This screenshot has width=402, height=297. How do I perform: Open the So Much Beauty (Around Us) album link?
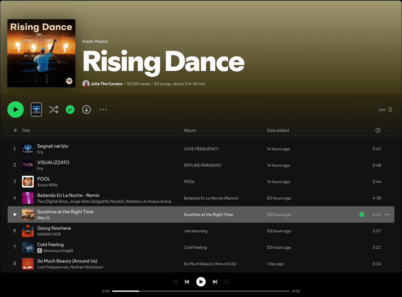tap(210, 264)
